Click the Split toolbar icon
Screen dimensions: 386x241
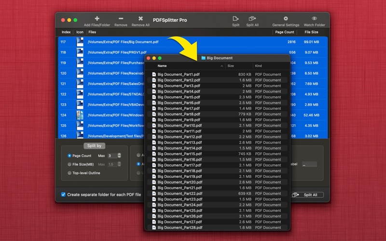coord(235,18)
